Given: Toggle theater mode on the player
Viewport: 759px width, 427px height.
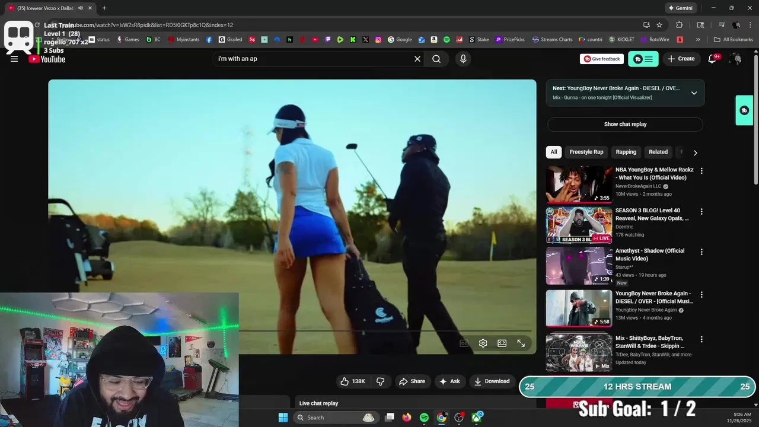Looking at the screenshot, I should click(502, 343).
